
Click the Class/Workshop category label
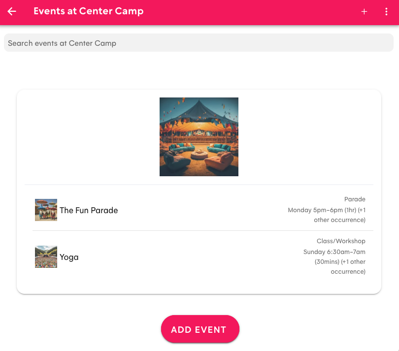(341, 241)
